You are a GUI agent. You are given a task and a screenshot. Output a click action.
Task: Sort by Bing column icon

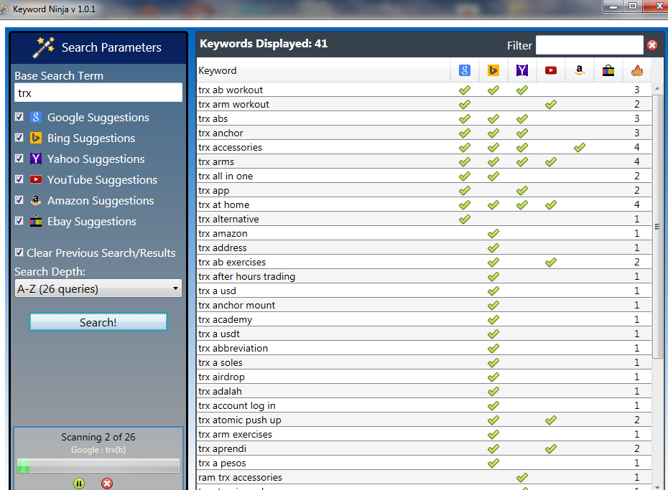pos(493,70)
